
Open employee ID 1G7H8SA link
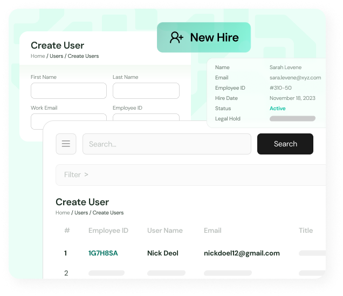(103, 253)
